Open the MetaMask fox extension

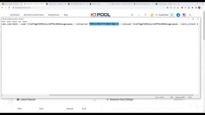[x=182, y=8]
